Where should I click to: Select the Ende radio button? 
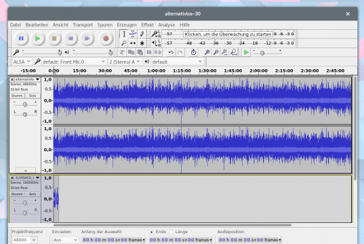[x=151, y=232]
